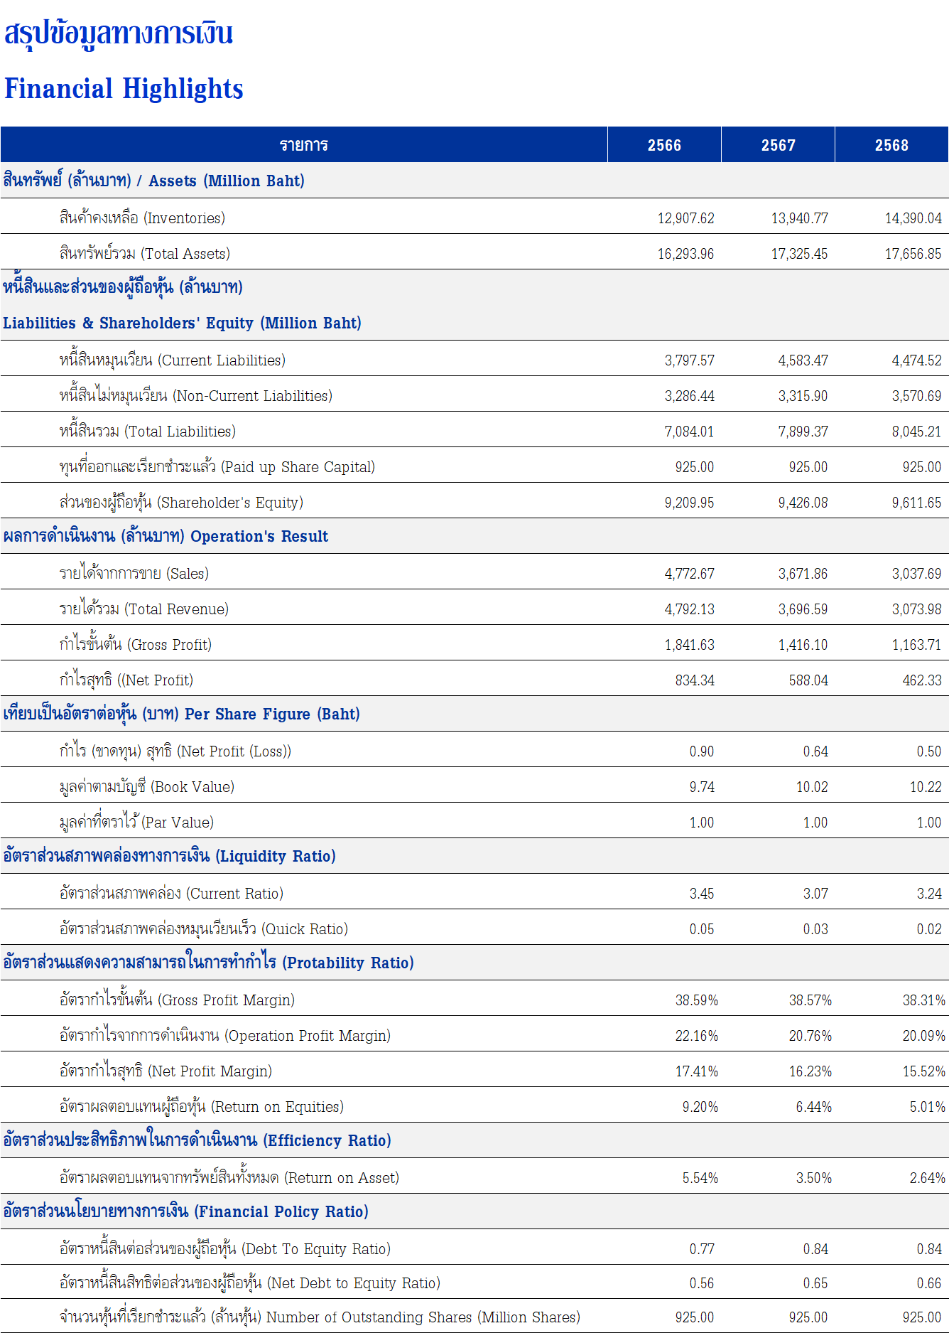Viewport: 949px width, 1333px height.
Task: Click the Operation Profit Margin row label
Action: point(225,1036)
